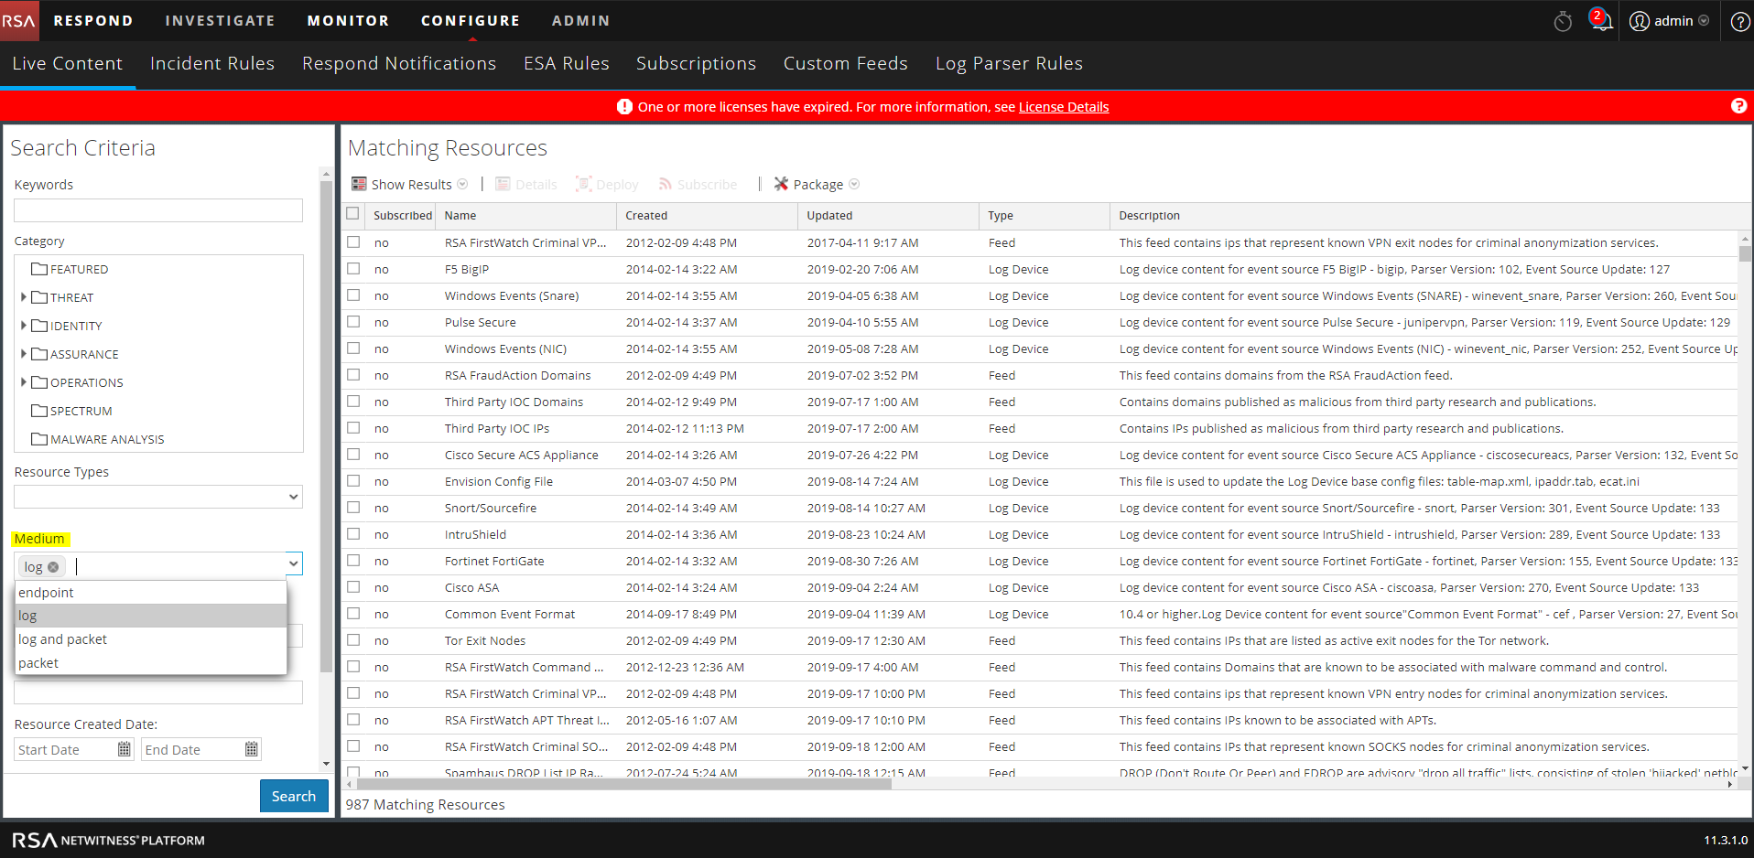The height and width of the screenshot is (858, 1754).
Task: Select the Cisco ASA row checkbox
Action: pos(353,587)
